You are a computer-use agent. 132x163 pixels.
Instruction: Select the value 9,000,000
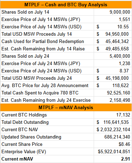120,12
